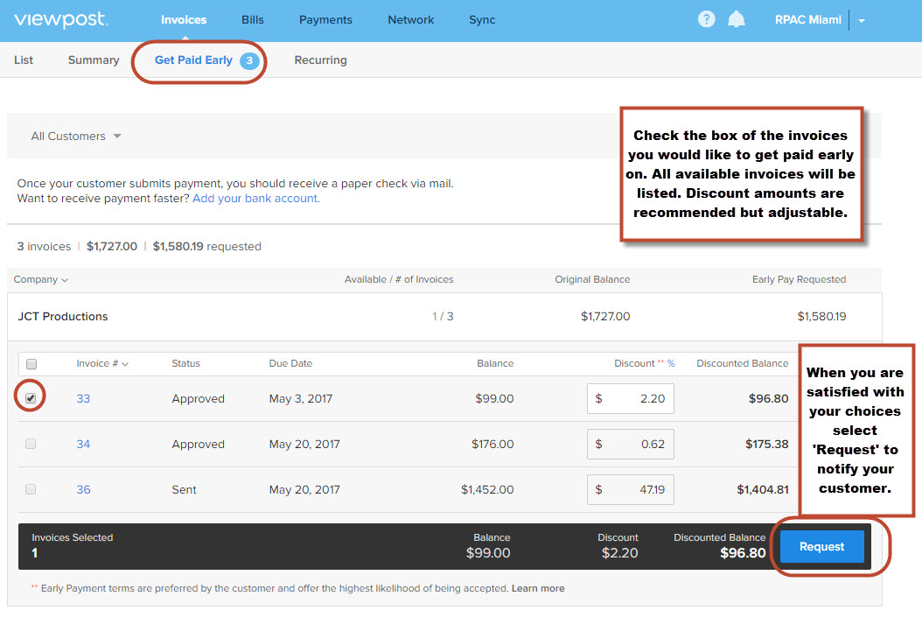Click the 3 invoices summary text
This screenshot has width=922, height=631.
coord(44,247)
